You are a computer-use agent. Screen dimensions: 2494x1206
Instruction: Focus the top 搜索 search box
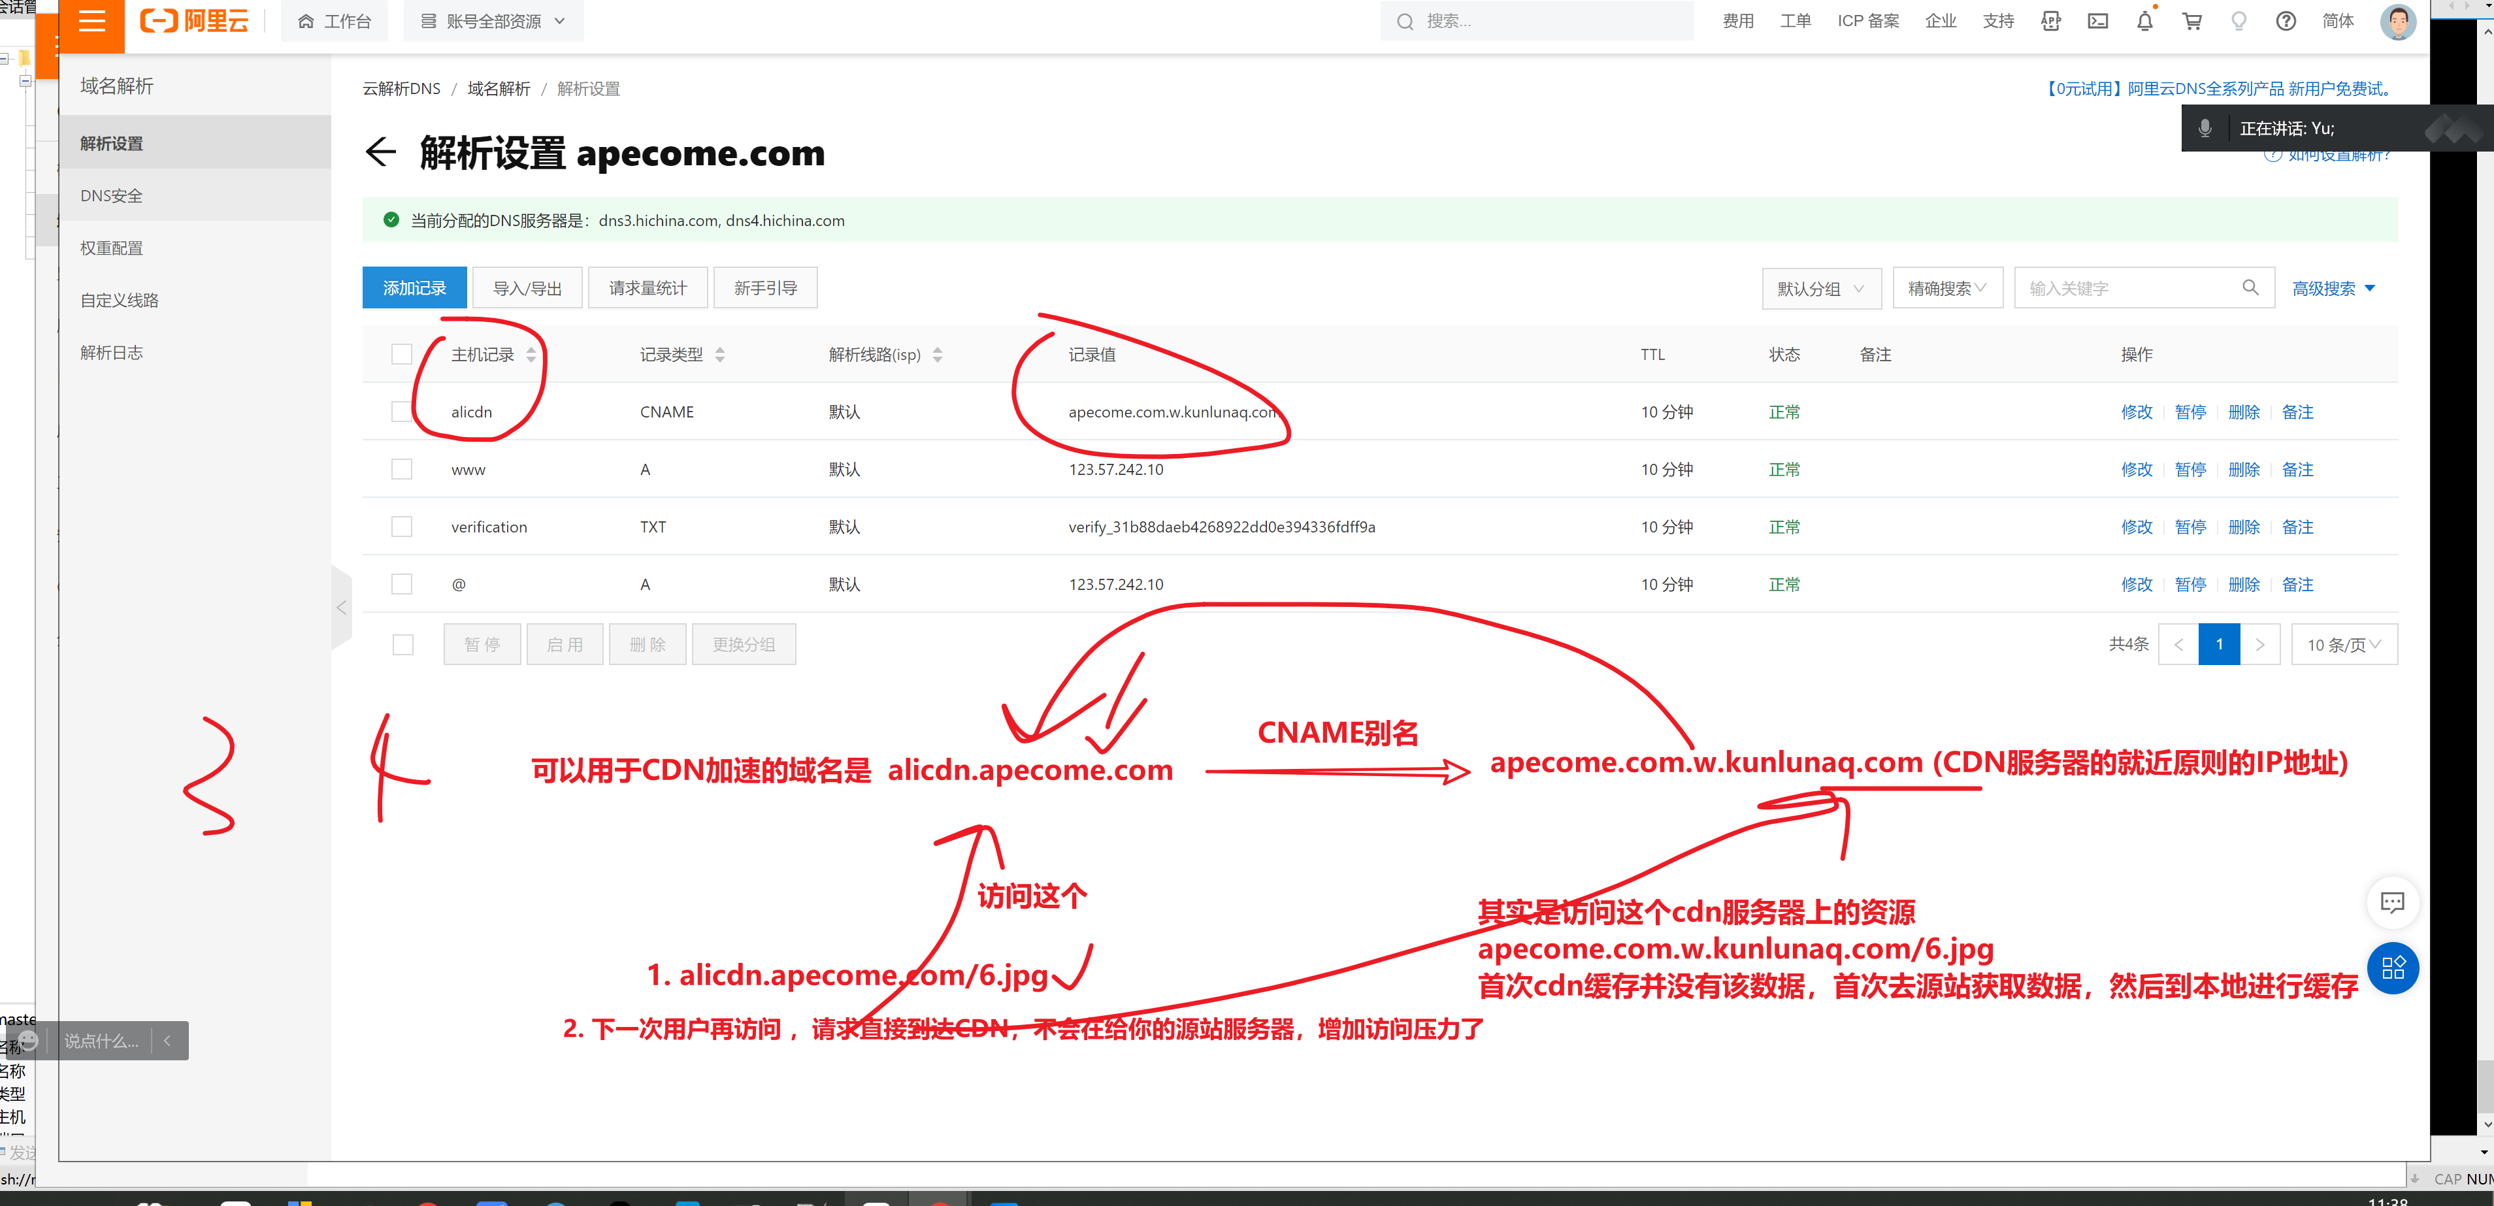pos(1537,22)
